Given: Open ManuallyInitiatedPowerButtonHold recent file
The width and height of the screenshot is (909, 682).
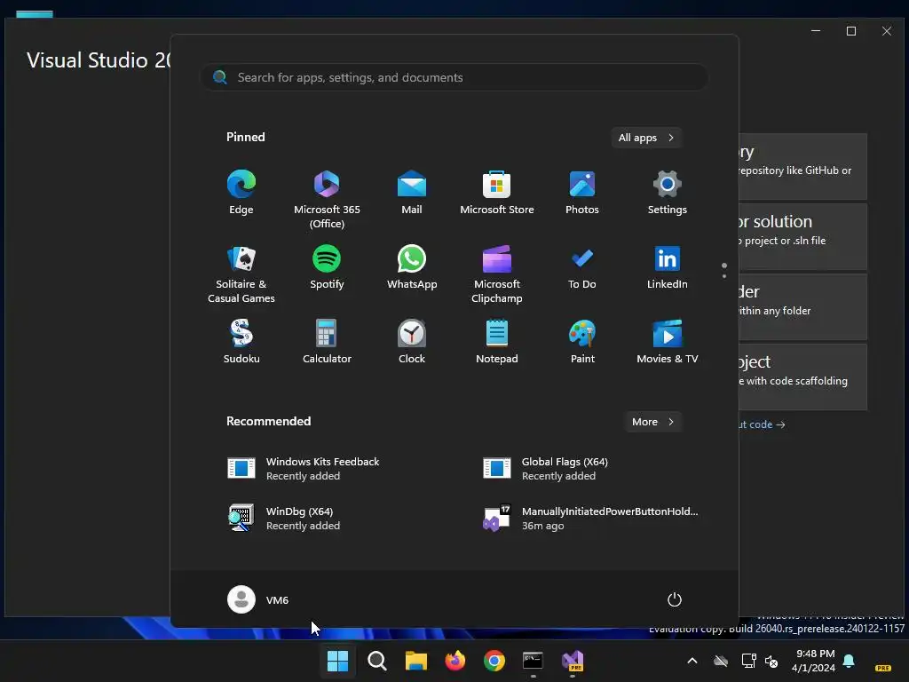Looking at the screenshot, I should (590, 519).
